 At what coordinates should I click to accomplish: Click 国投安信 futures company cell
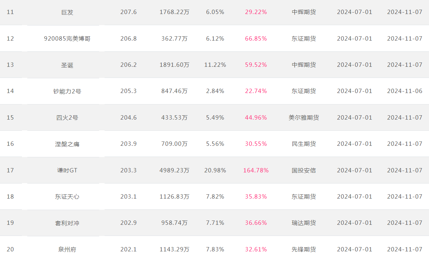(x=304, y=170)
